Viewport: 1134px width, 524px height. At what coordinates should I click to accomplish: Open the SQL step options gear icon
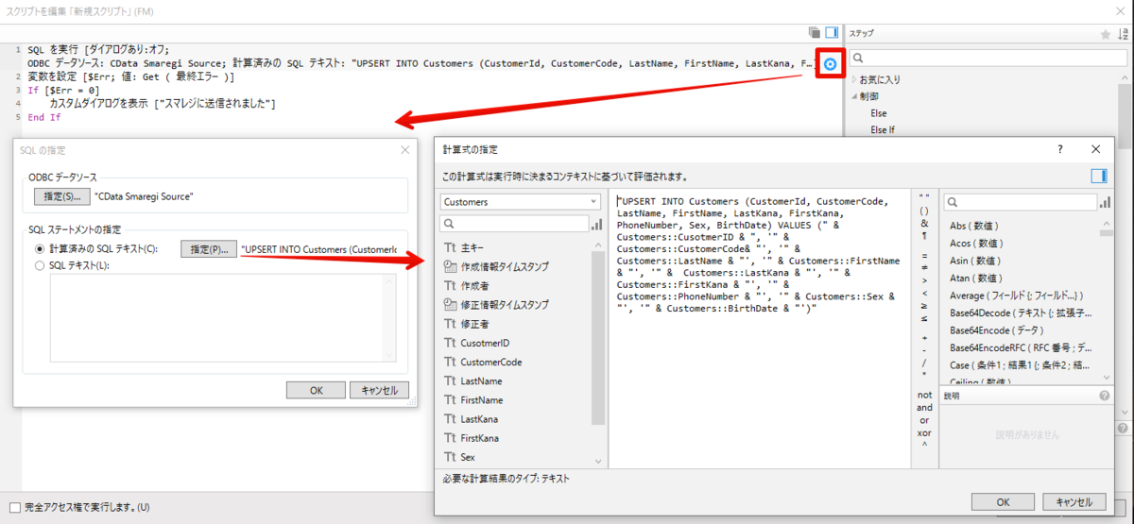click(x=831, y=64)
